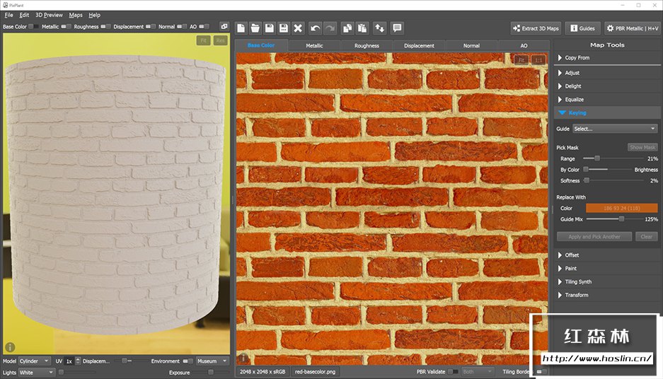Click the Fit button in 3D preview
This screenshot has height=379, width=663.
tap(203, 40)
